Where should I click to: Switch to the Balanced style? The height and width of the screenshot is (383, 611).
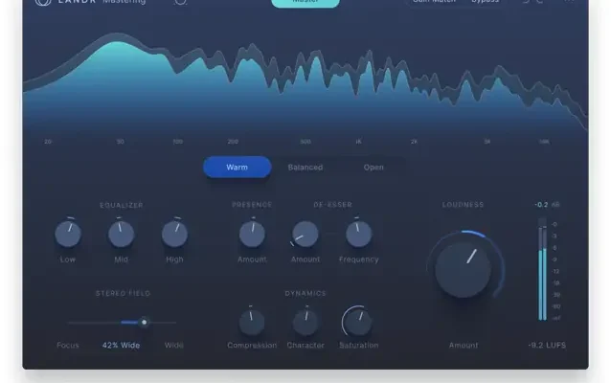pos(305,168)
